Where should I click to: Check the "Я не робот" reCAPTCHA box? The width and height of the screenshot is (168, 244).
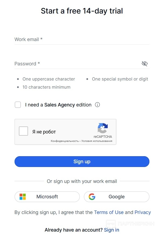23,132
